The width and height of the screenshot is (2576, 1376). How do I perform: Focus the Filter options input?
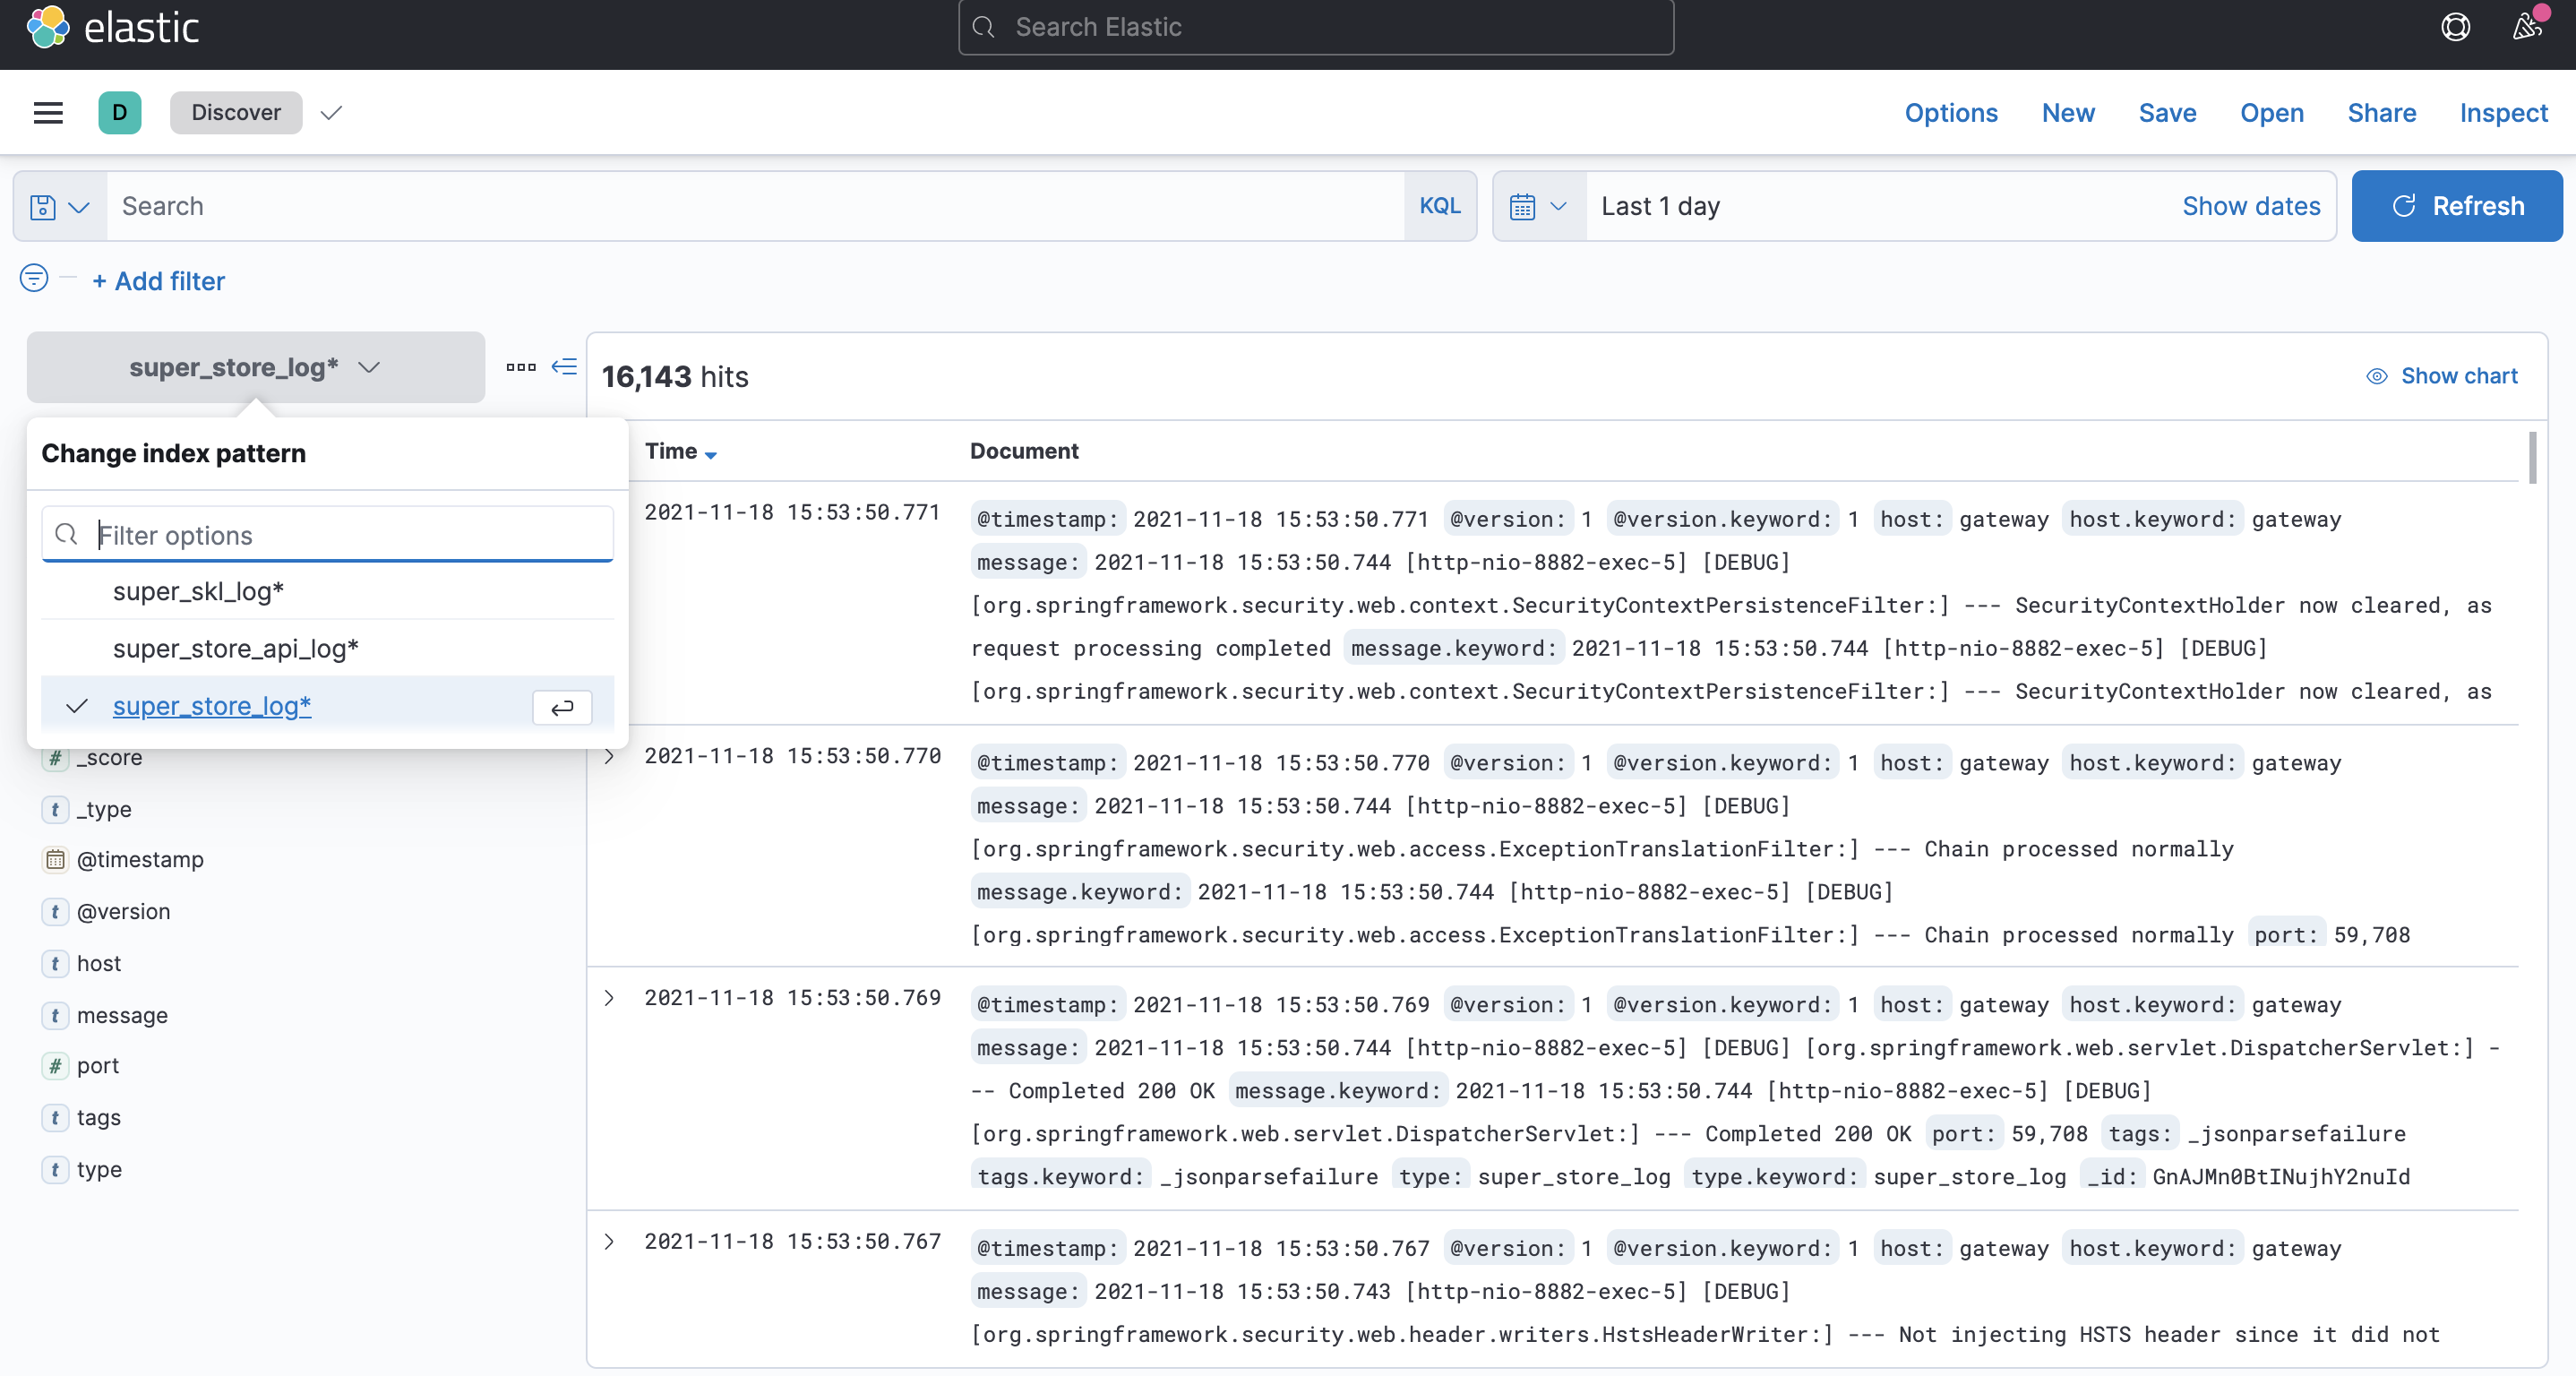pos(327,535)
